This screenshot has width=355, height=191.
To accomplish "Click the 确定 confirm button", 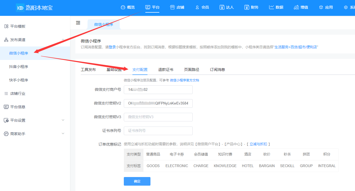I will pos(137,181).
